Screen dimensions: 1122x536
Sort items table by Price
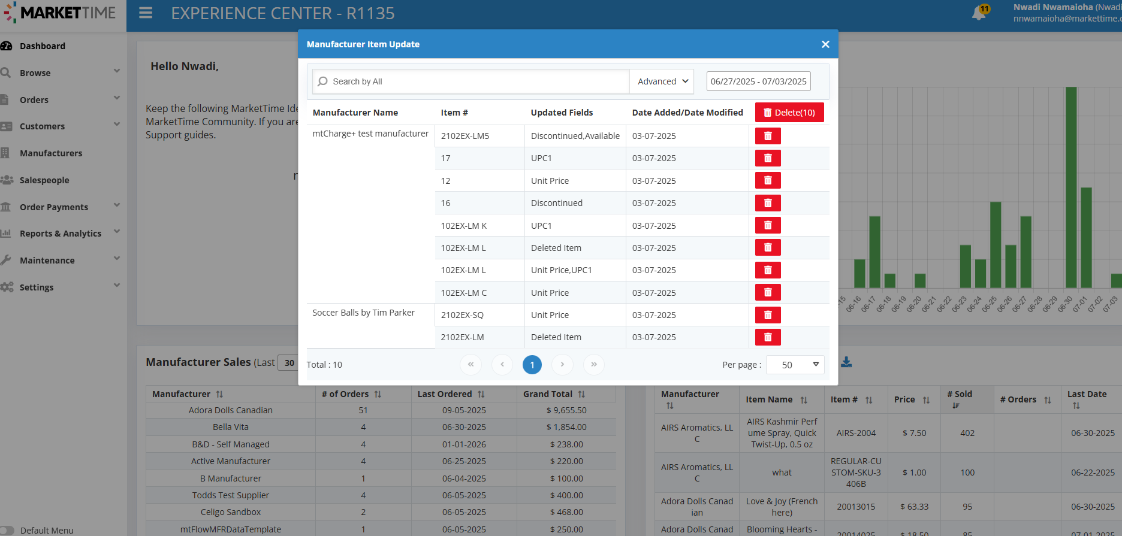[926, 400]
